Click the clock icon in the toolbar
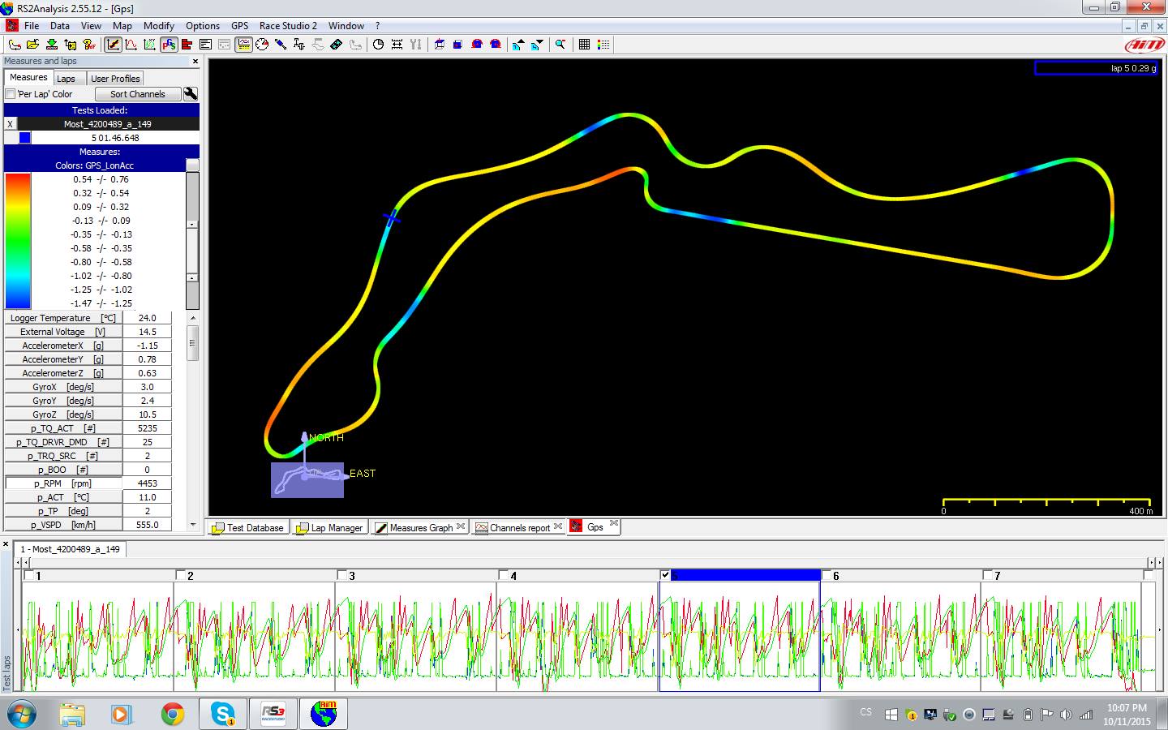 (378, 45)
